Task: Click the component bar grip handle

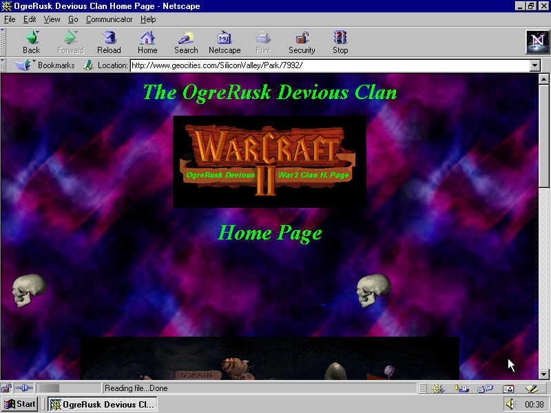Action: [423, 388]
